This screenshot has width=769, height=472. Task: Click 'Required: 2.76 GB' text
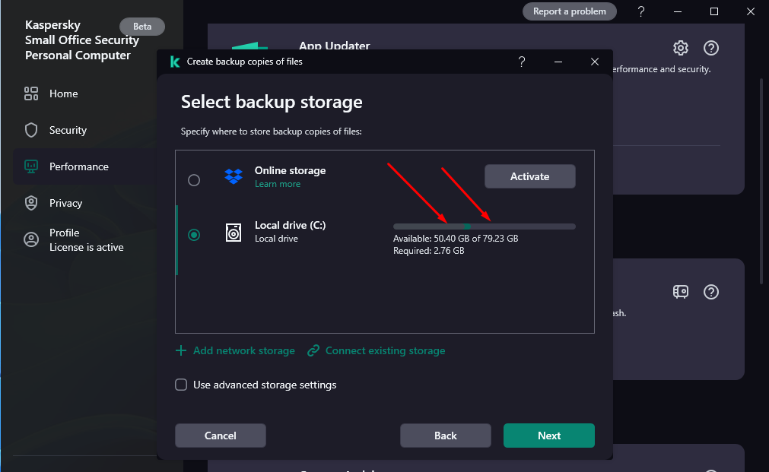coord(429,251)
